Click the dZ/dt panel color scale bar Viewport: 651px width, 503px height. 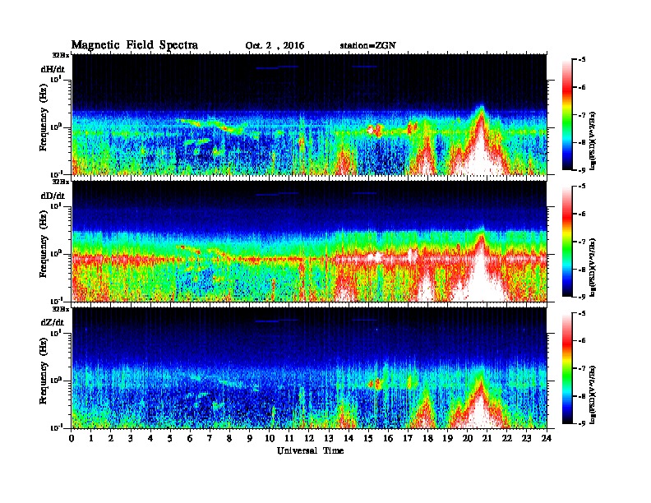click(x=566, y=368)
